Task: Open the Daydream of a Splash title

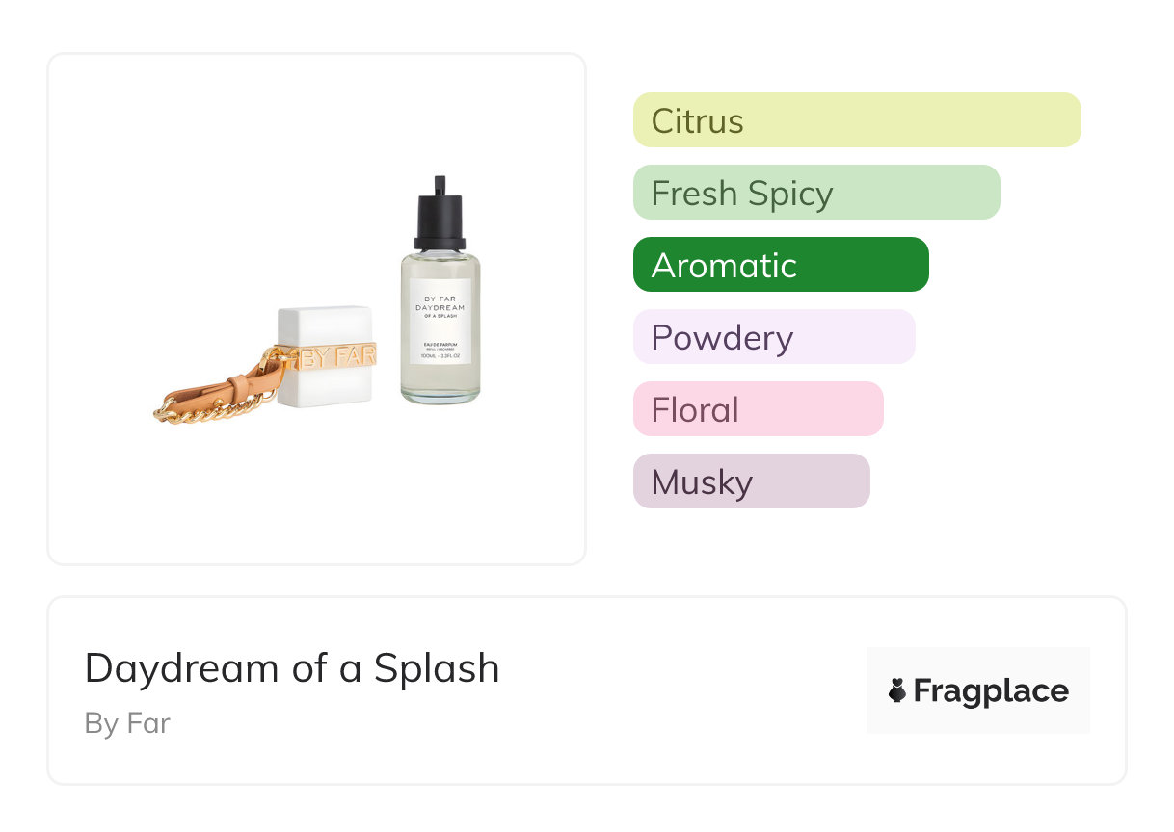Action: point(292,668)
